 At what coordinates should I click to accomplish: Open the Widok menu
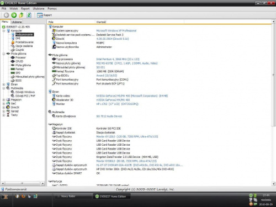pos(13,8)
